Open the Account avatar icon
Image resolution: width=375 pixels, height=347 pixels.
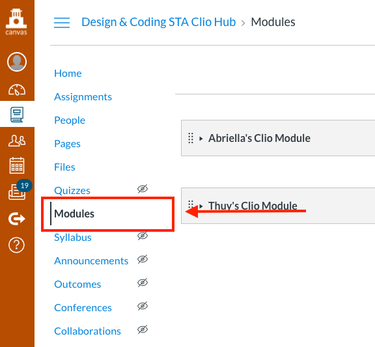[17, 62]
